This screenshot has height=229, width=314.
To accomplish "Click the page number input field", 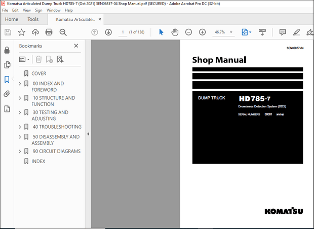I will tap(123, 32).
